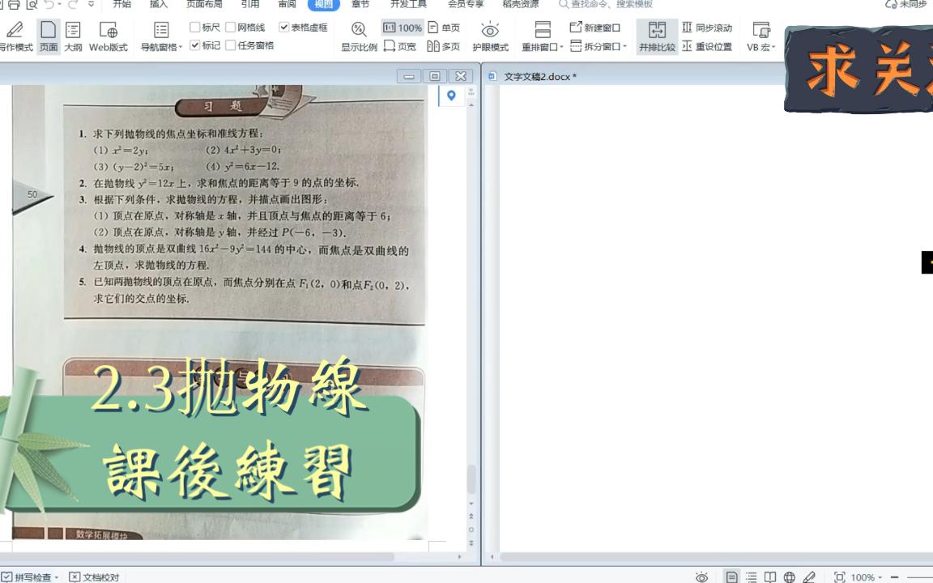Click 并排比较 to toggle side-by-side view
The image size is (933, 583).
coord(656,35)
